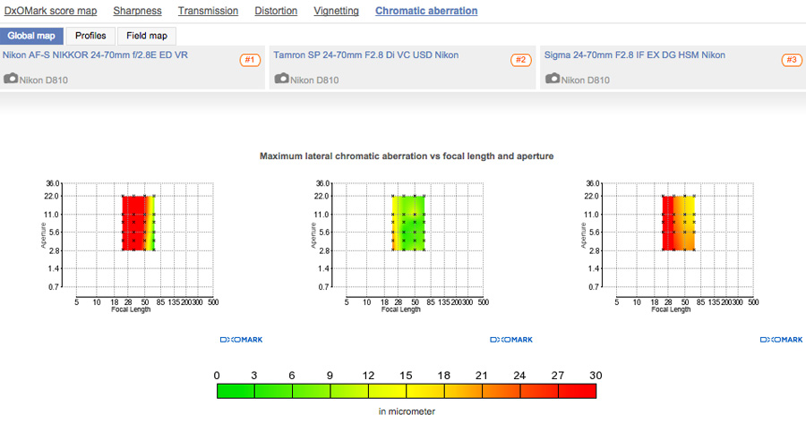The image size is (806, 423).
Task: Click Nikon D810 text under the Nikon lens
Action: click(44, 80)
